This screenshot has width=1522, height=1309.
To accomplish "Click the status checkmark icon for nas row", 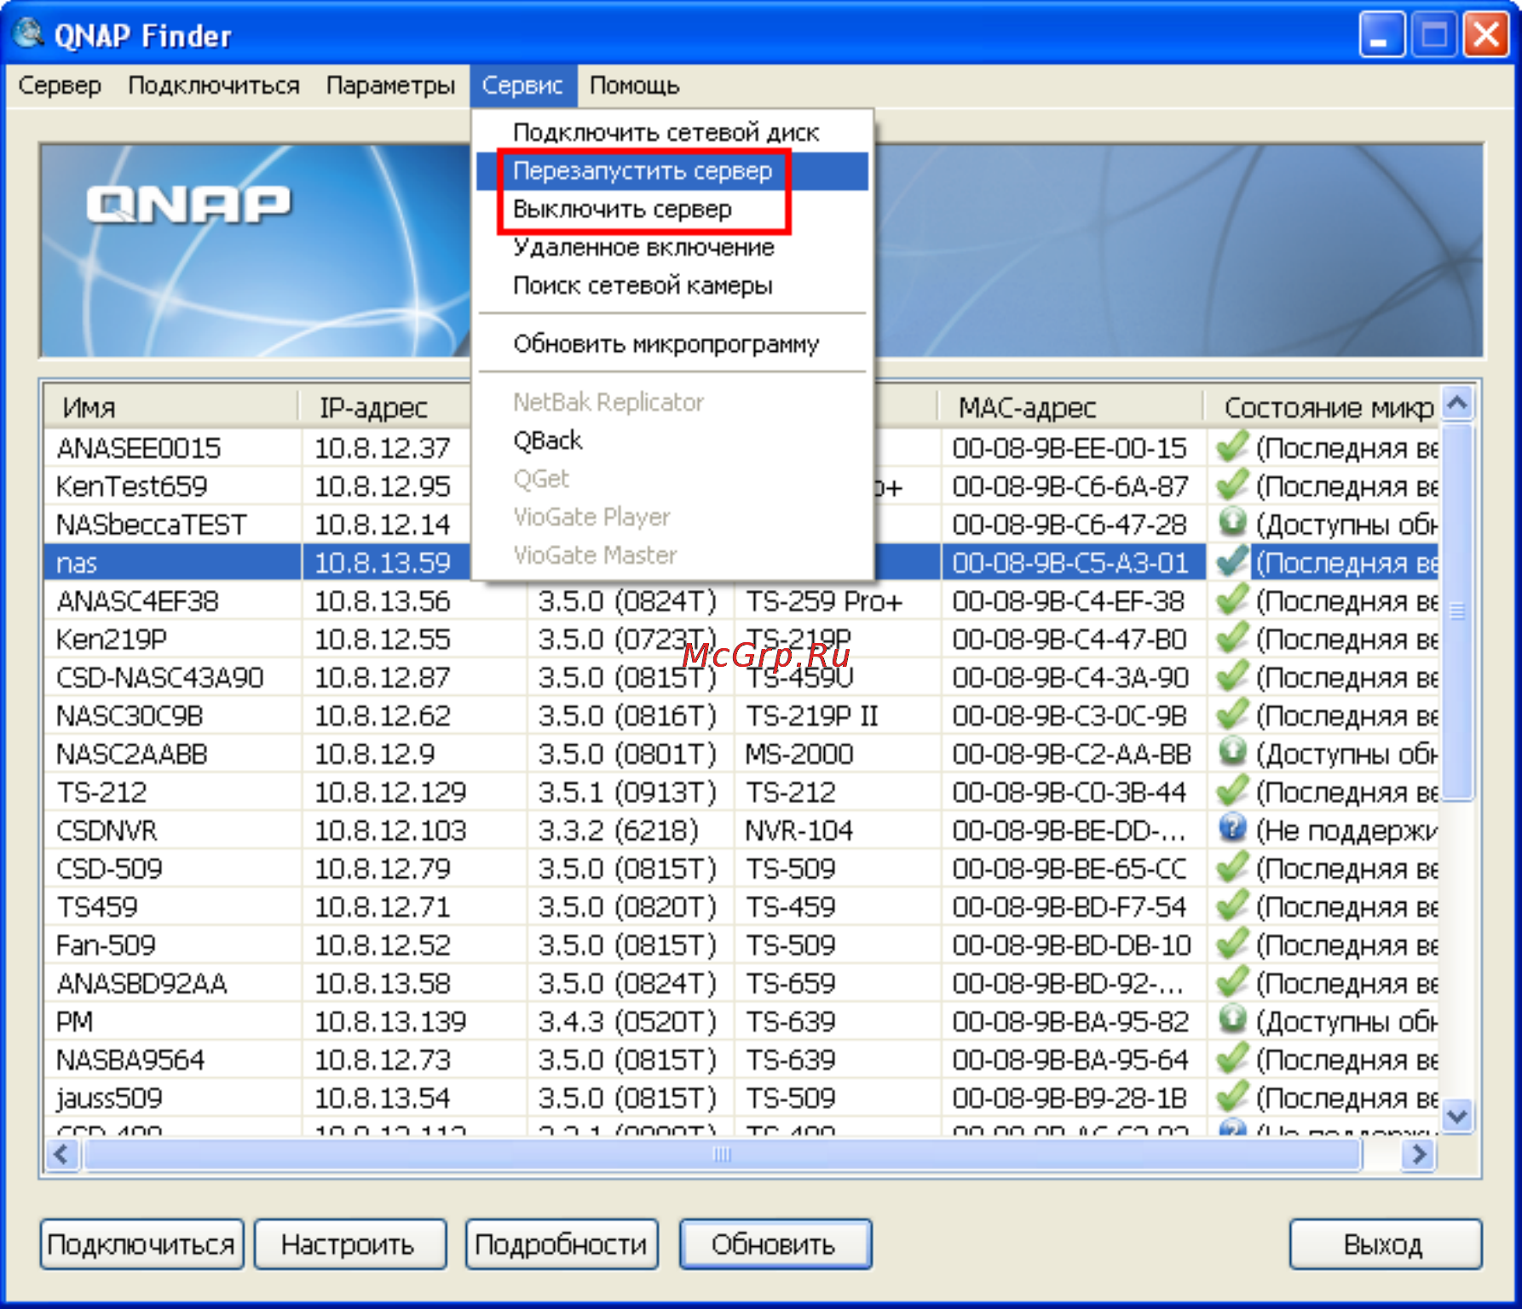I will pyautogui.click(x=1232, y=561).
